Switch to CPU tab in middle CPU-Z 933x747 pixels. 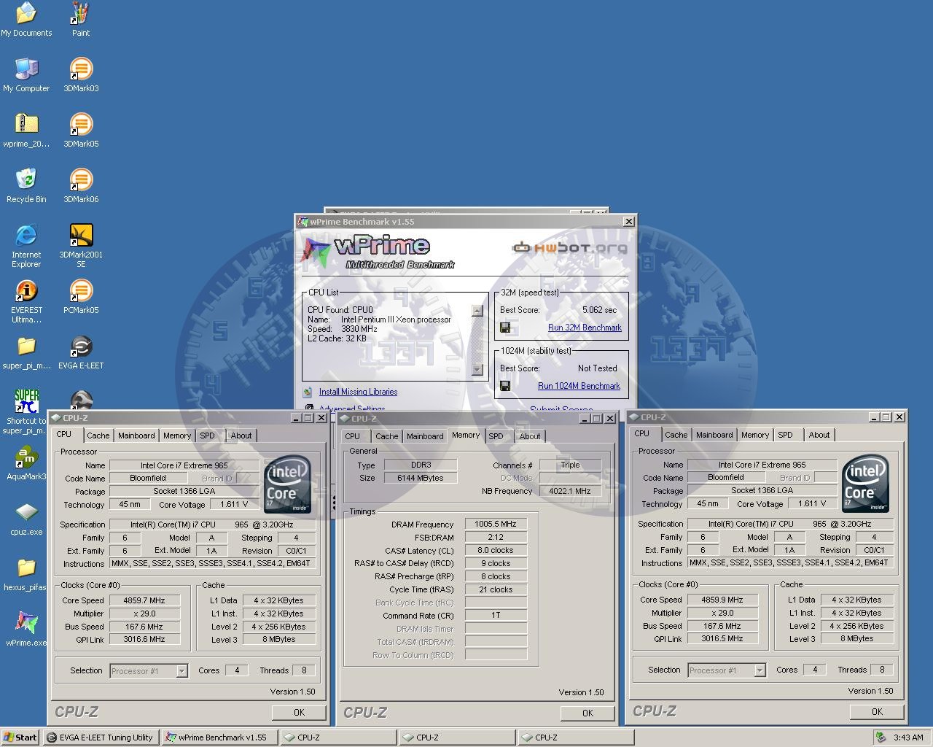(x=353, y=436)
